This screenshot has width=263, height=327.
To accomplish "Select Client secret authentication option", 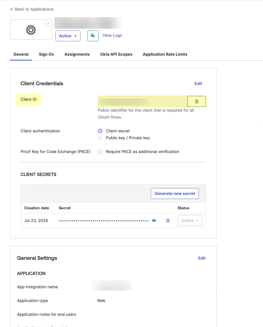I will 100,131.
